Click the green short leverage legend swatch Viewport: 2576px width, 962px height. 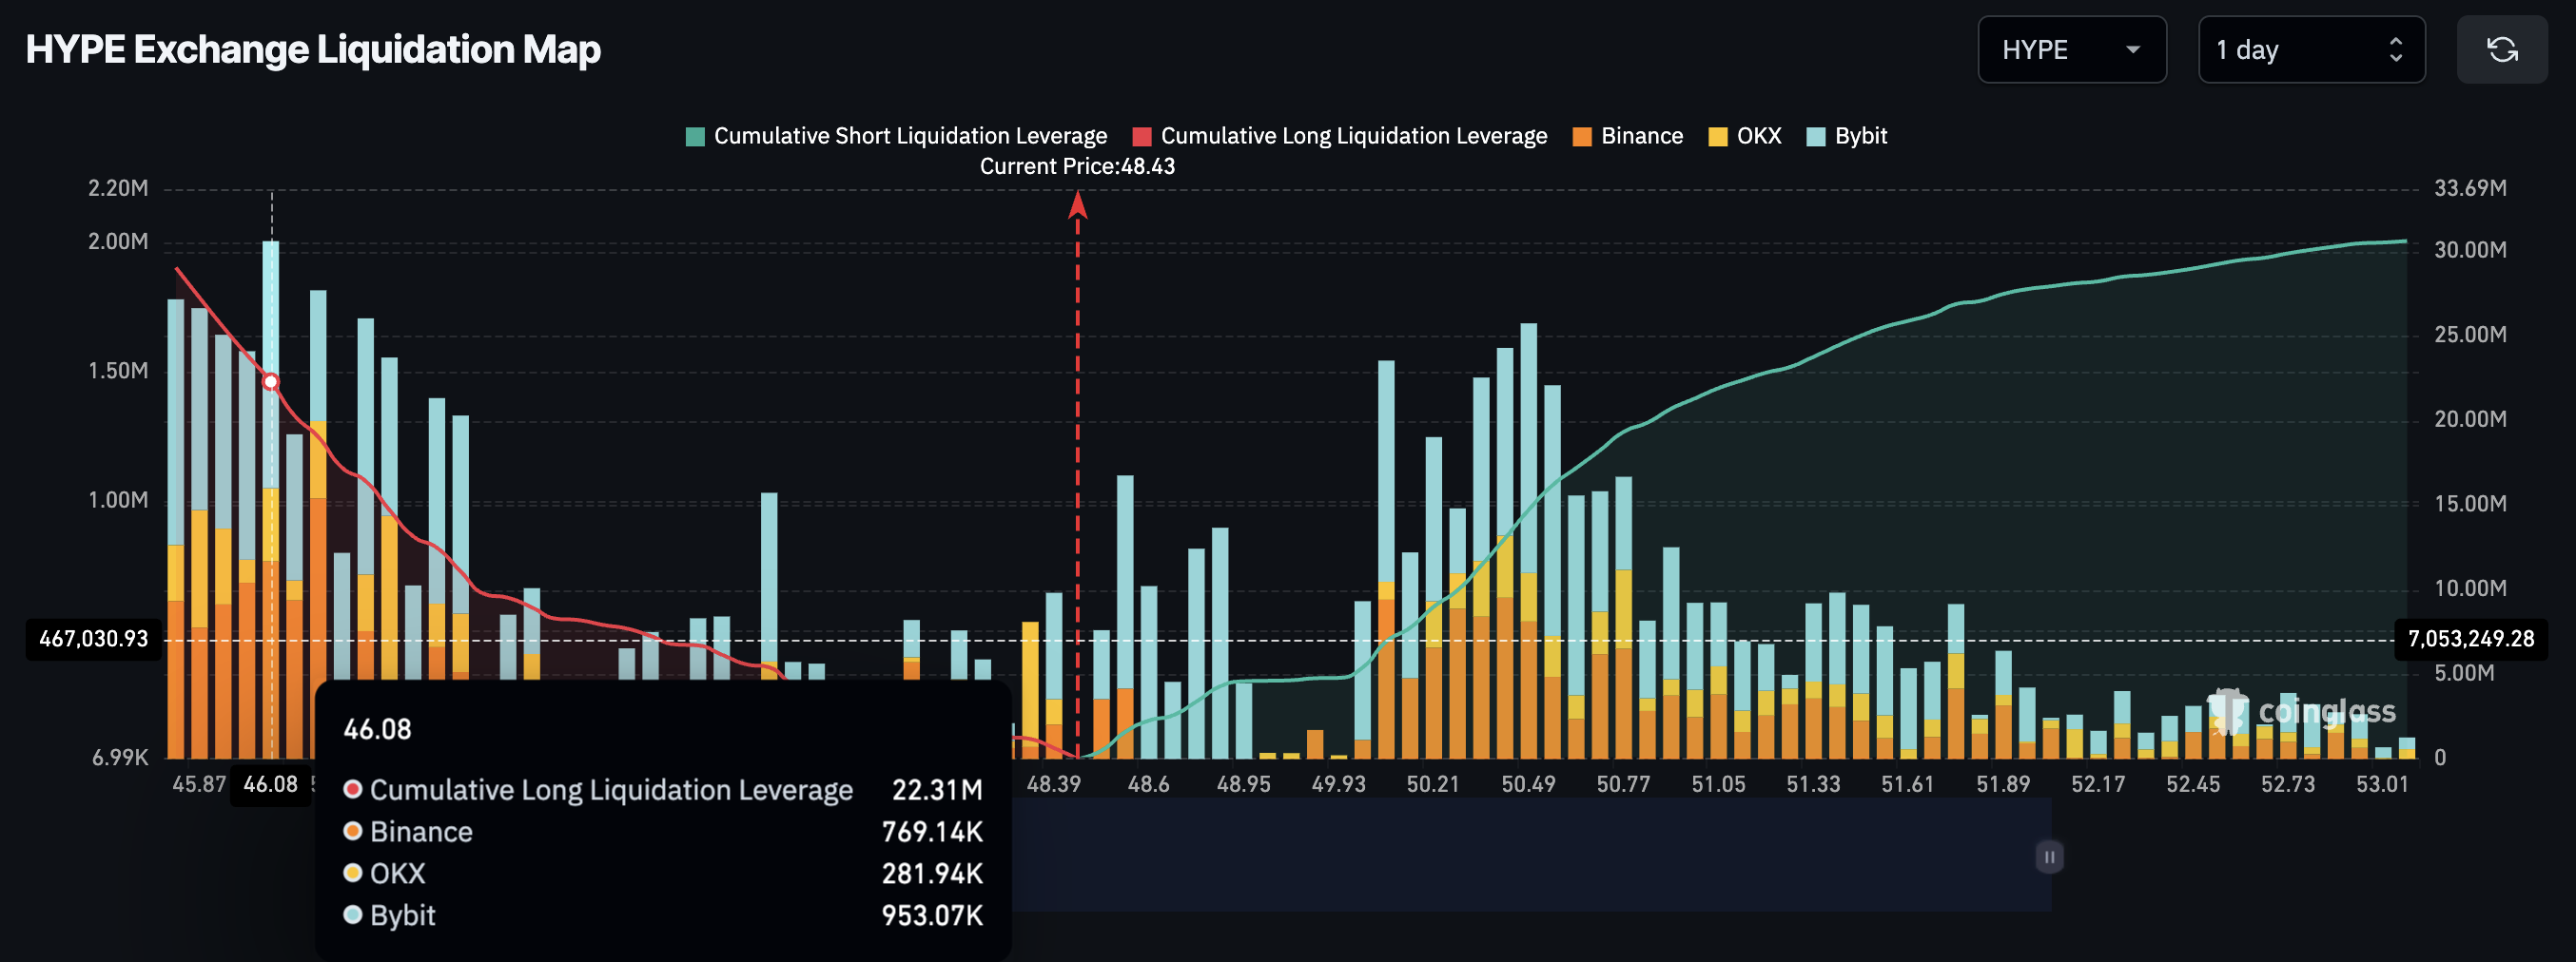pos(695,137)
